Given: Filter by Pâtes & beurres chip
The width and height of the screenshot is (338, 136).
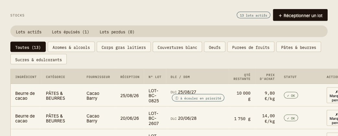Looking at the screenshot, I should point(298,47).
